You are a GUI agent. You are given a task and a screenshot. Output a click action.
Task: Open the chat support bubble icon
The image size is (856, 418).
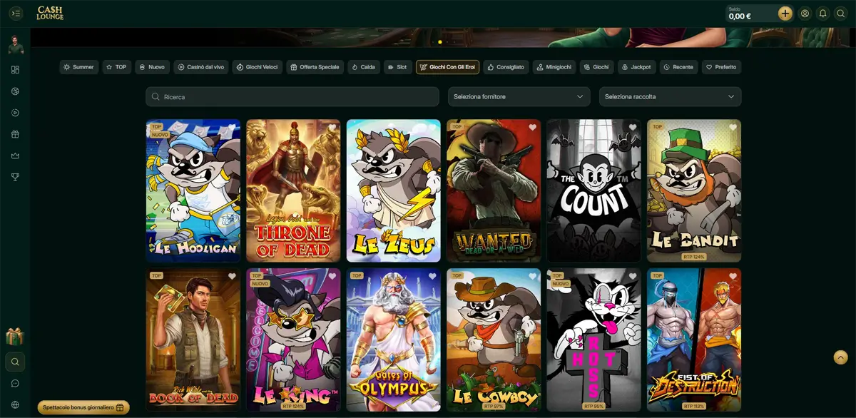click(x=16, y=384)
